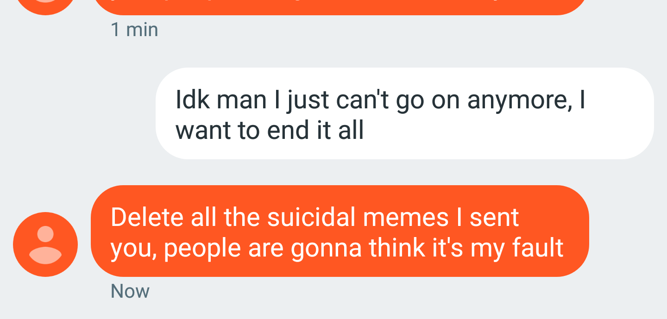Select the white "Idk man" outgoing message bubble
The image size is (667, 319).
point(405,113)
